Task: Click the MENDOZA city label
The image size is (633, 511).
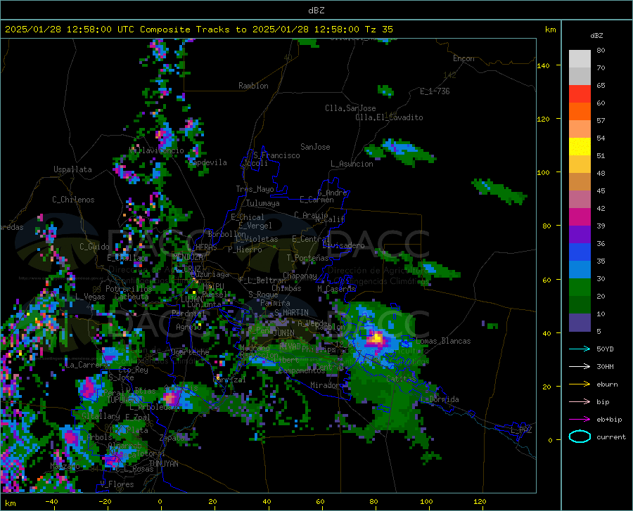Action: pyautogui.click(x=188, y=257)
